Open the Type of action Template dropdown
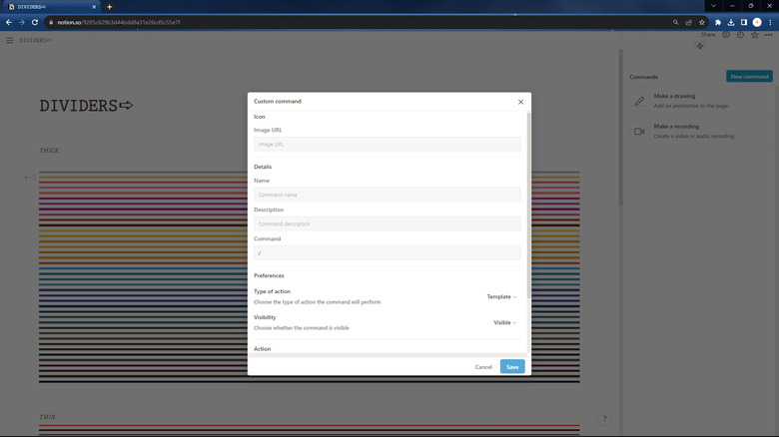The image size is (779, 437). (x=501, y=296)
